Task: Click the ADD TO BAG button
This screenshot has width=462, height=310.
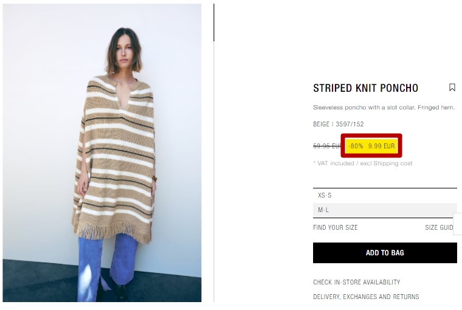Action: click(x=385, y=253)
